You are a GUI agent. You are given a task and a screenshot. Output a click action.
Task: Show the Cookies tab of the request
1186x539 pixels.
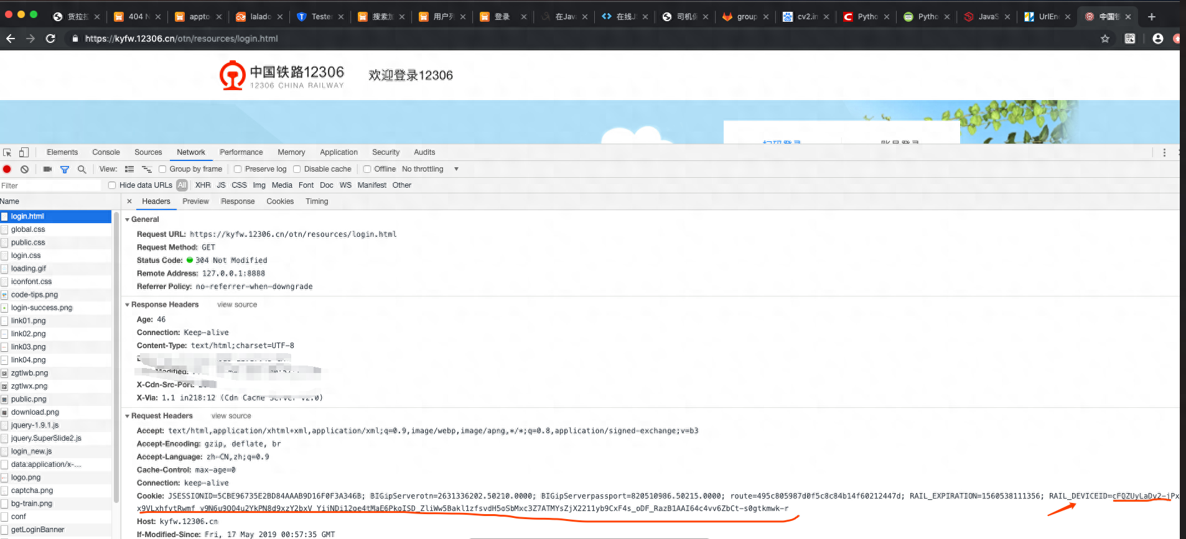click(x=280, y=201)
